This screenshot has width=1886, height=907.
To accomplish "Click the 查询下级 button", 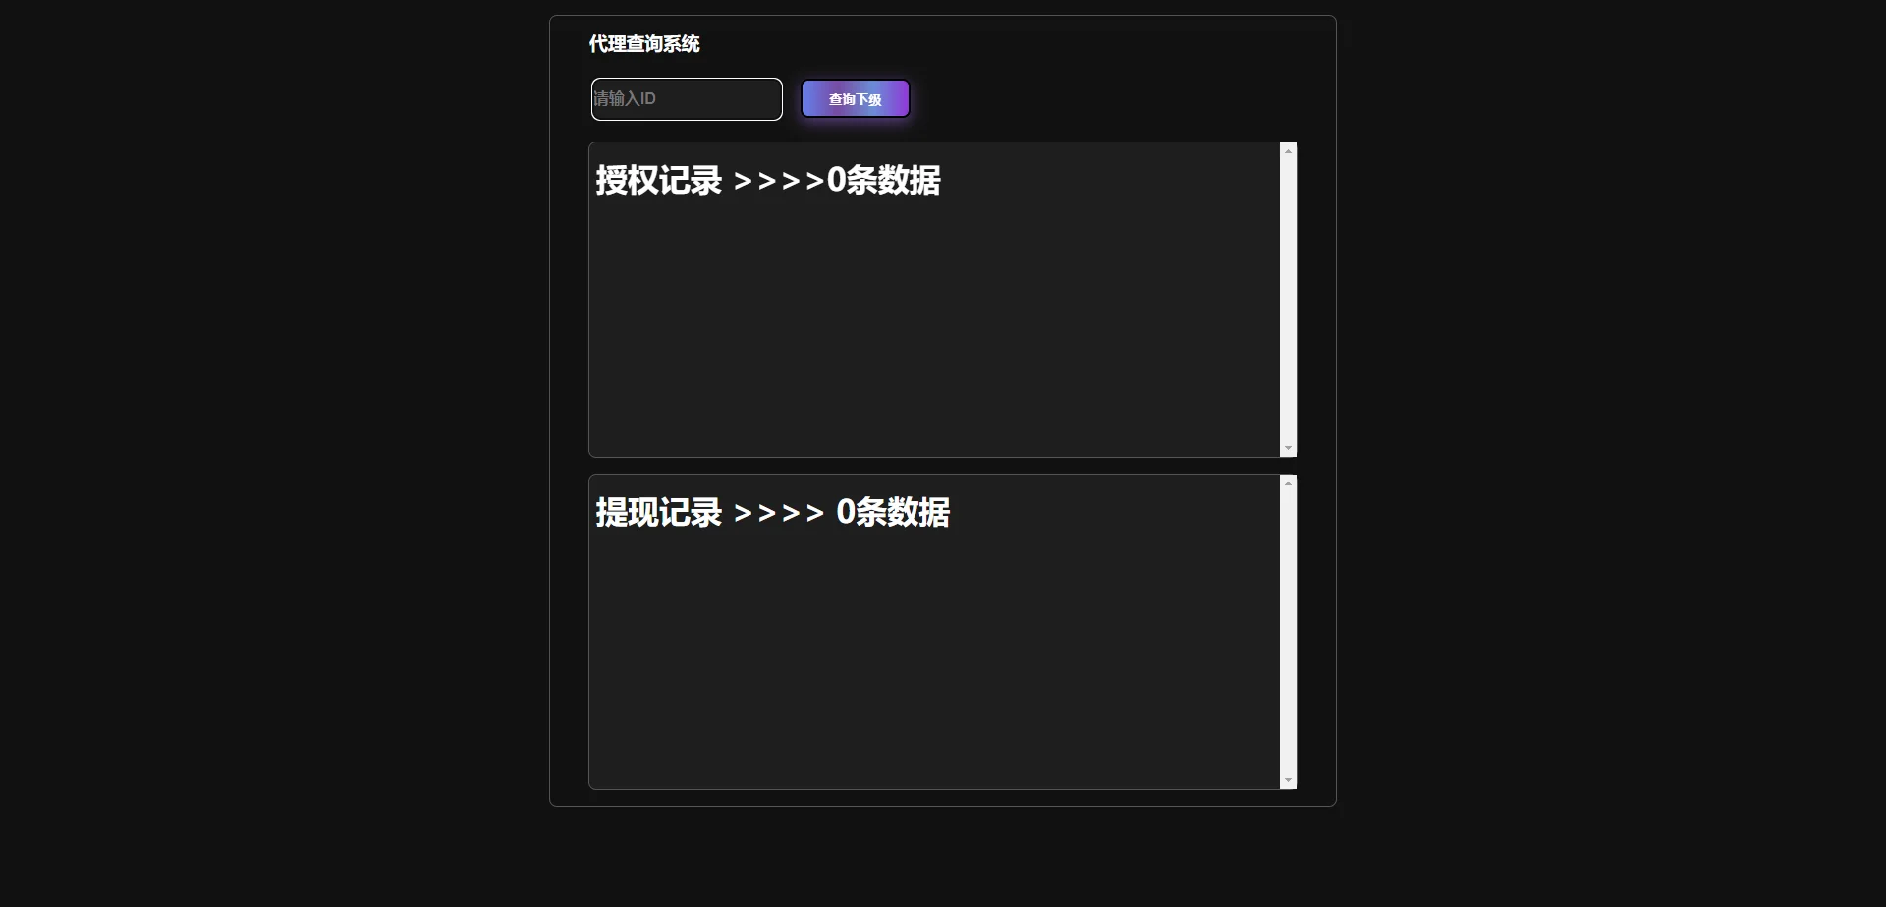I will pyautogui.click(x=856, y=99).
